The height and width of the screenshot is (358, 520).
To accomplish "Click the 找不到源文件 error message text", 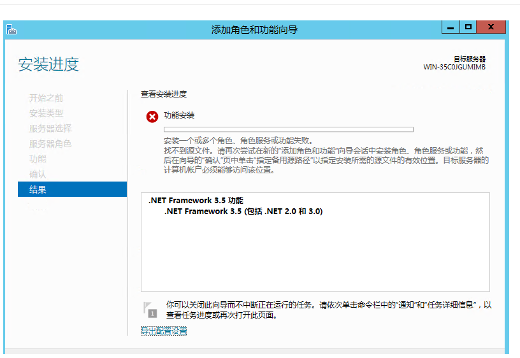I will coord(326,161).
